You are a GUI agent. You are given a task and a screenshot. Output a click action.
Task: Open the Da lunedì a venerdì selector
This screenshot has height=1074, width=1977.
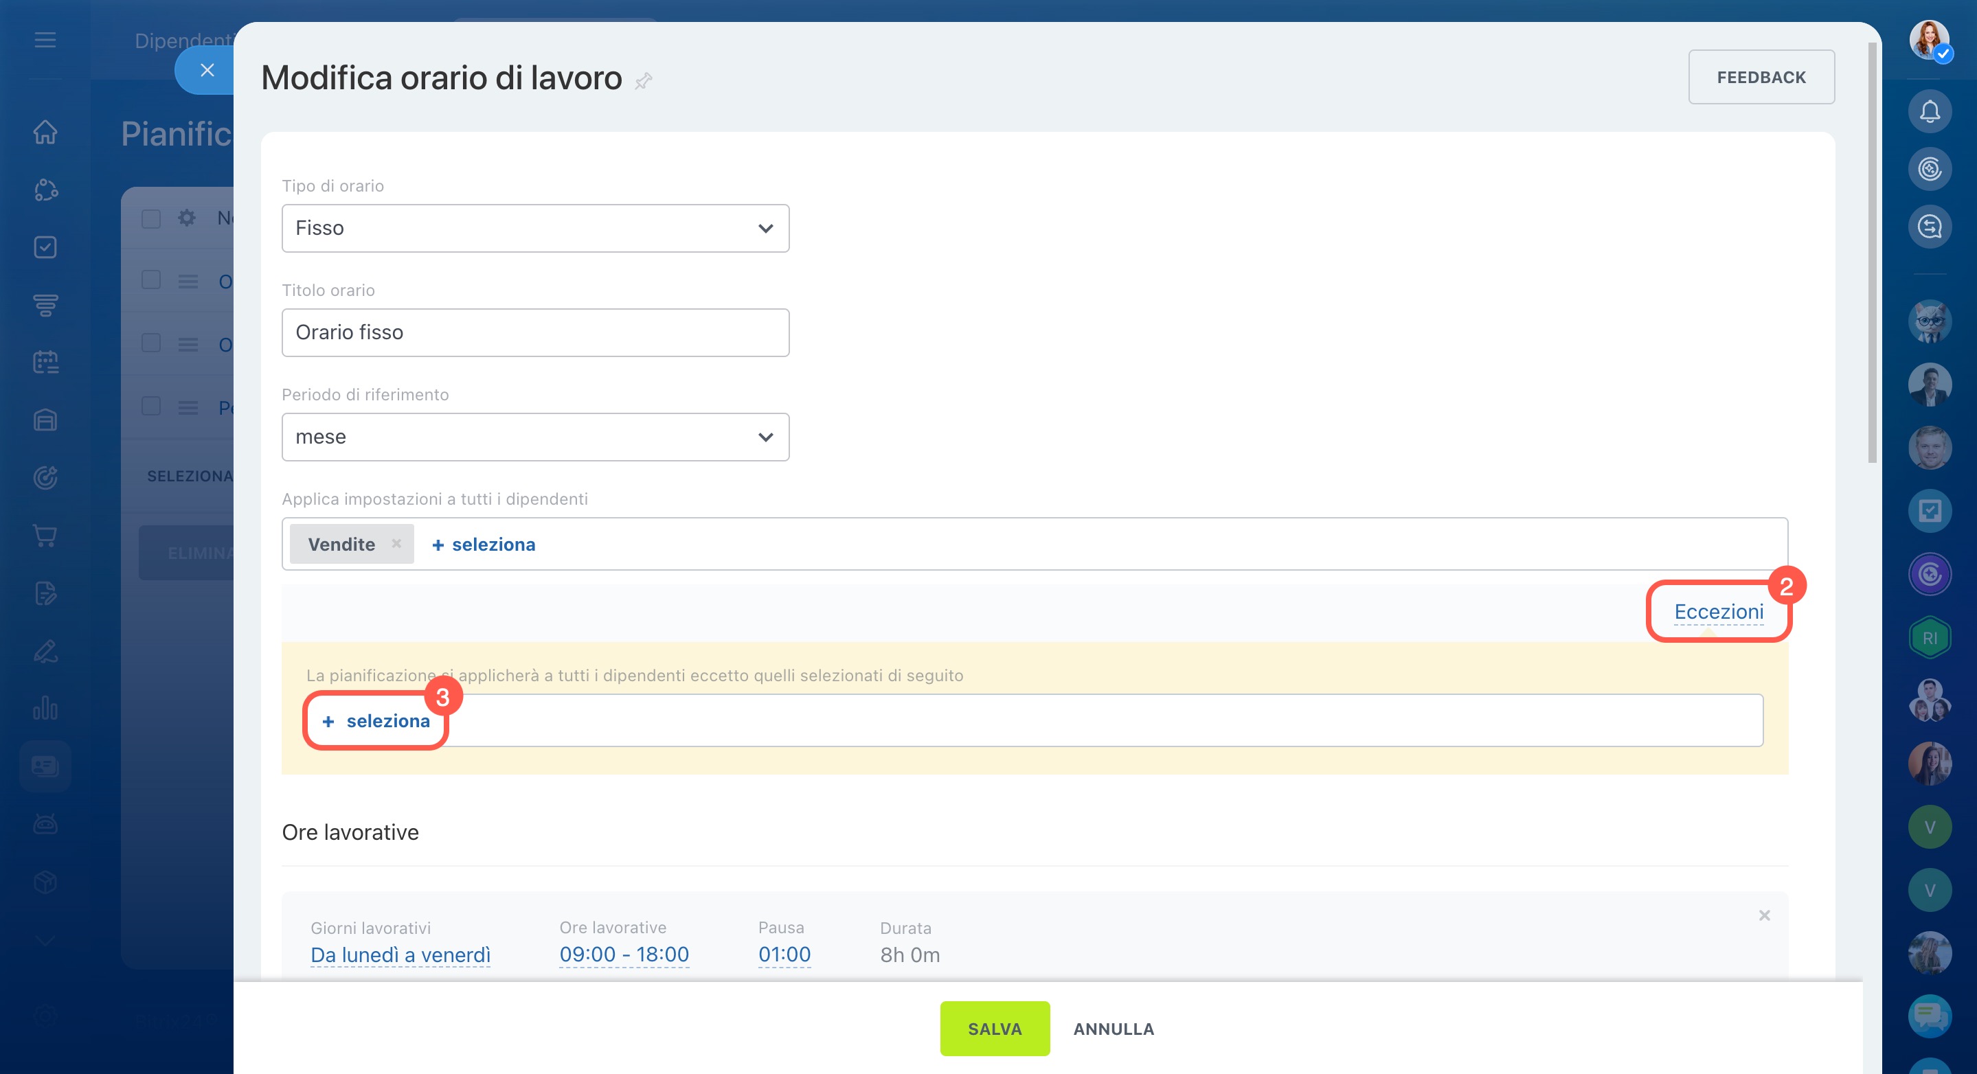pyautogui.click(x=400, y=955)
